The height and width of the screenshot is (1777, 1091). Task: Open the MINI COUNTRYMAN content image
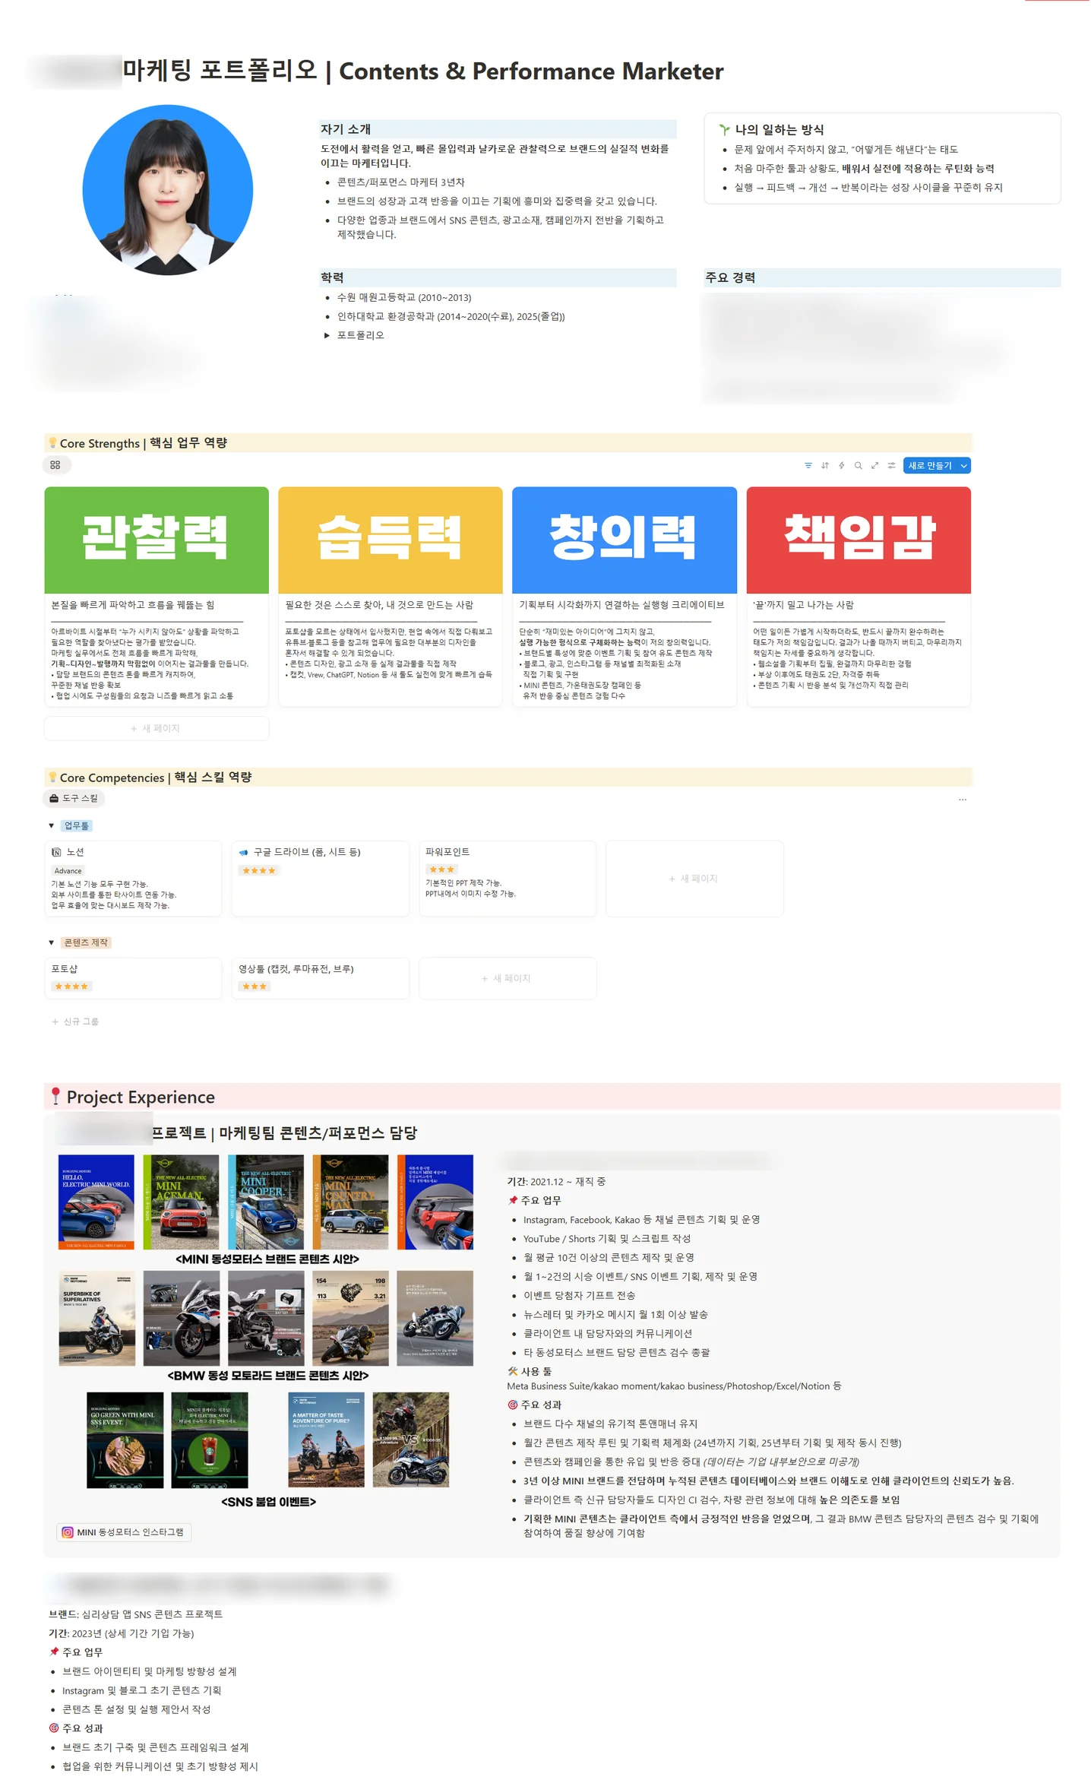click(350, 1202)
